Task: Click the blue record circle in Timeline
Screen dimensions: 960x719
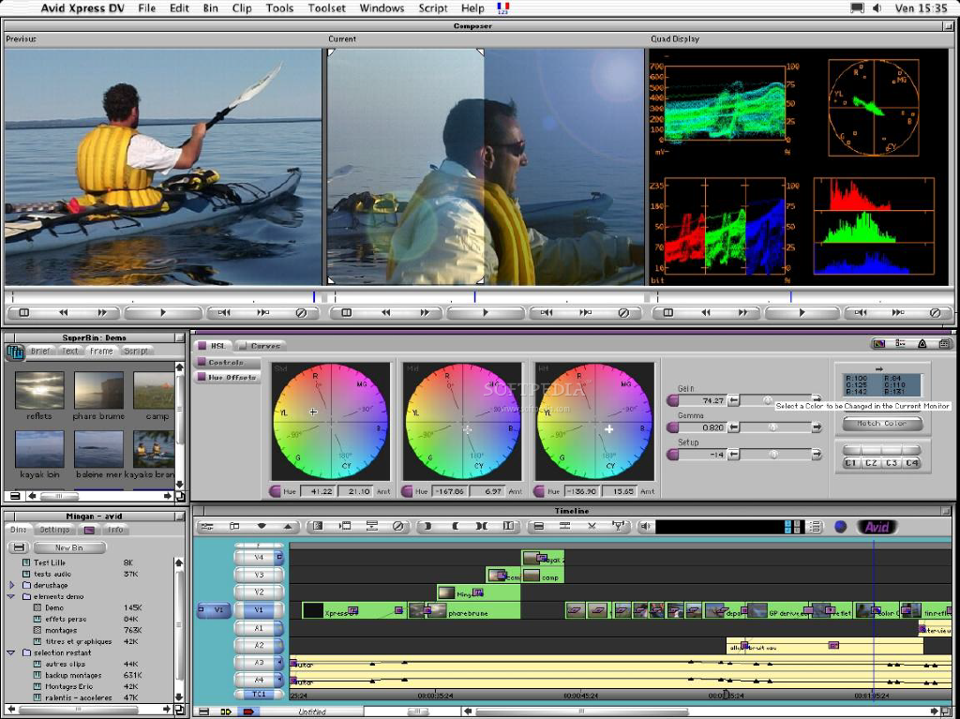Action: point(840,527)
